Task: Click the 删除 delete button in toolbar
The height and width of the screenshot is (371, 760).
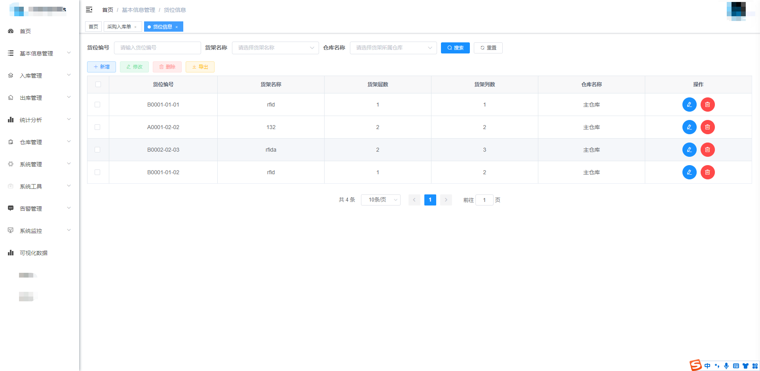Action: click(x=167, y=67)
